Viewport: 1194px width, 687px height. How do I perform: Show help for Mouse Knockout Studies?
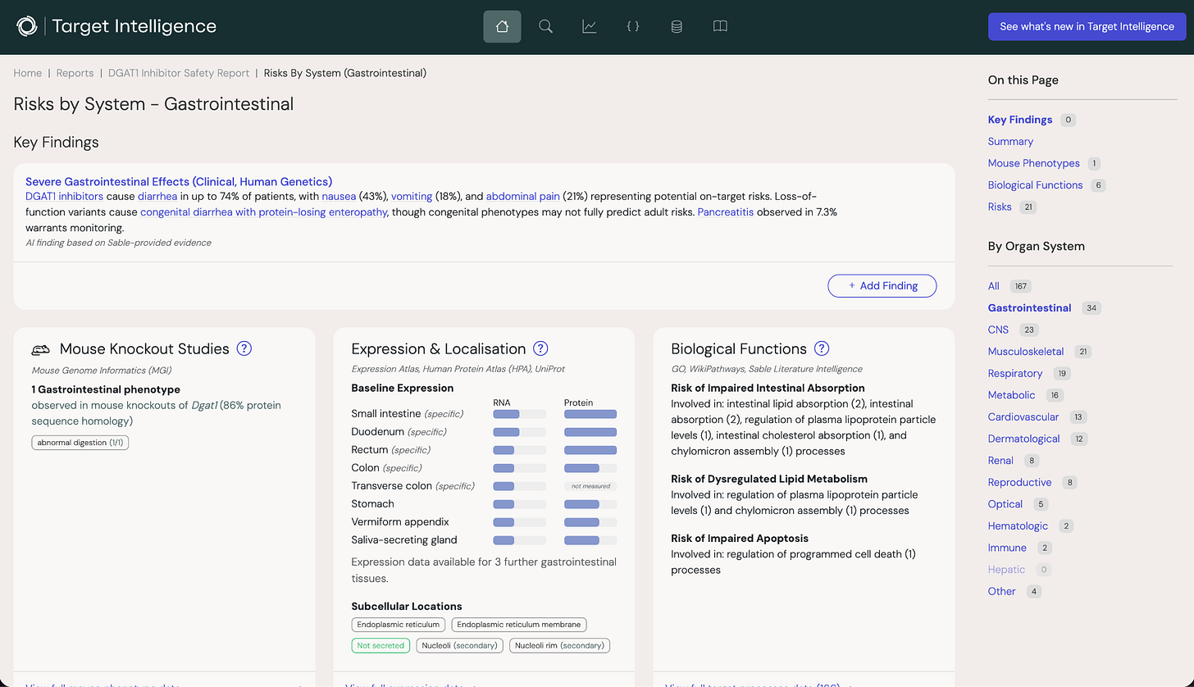(244, 348)
